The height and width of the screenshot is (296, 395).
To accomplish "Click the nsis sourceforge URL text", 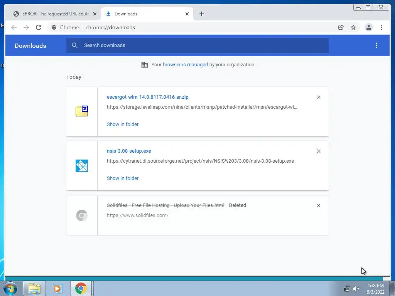I will tap(200, 161).
